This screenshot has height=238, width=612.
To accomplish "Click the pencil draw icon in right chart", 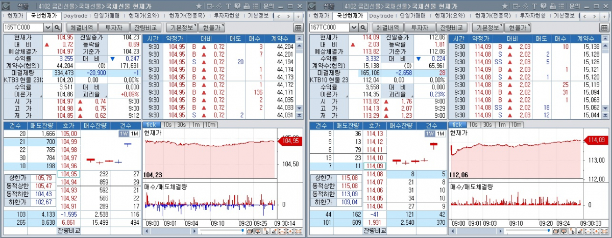I will pyautogui.click(x=580, y=231).
